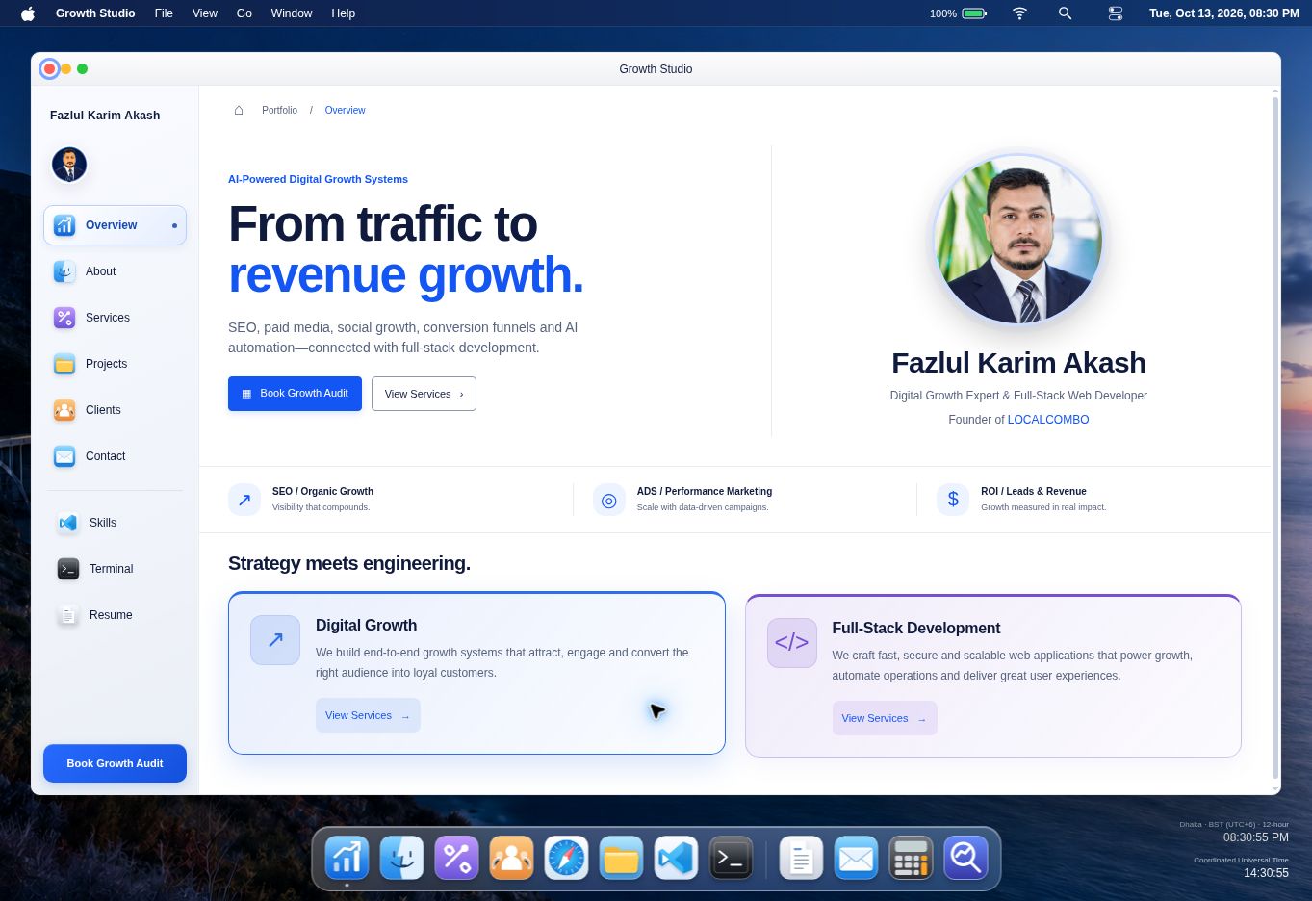Open the View menu
Viewport: 1312px width, 901px height.
(205, 13)
